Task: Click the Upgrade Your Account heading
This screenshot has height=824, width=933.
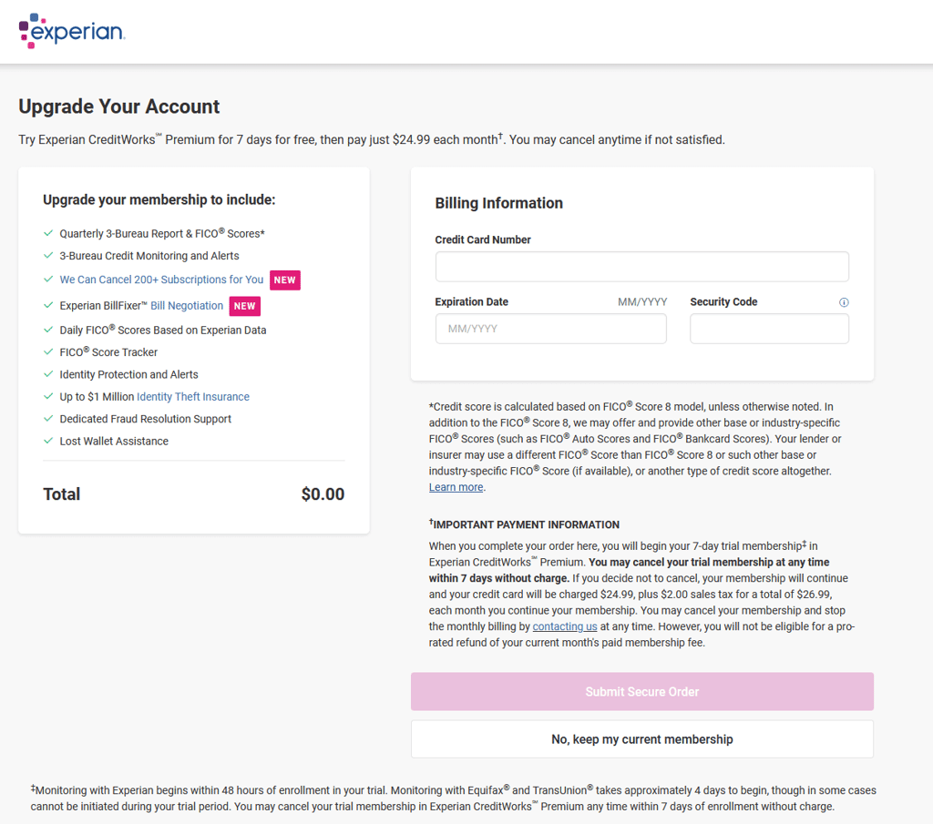Action: (x=119, y=107)
